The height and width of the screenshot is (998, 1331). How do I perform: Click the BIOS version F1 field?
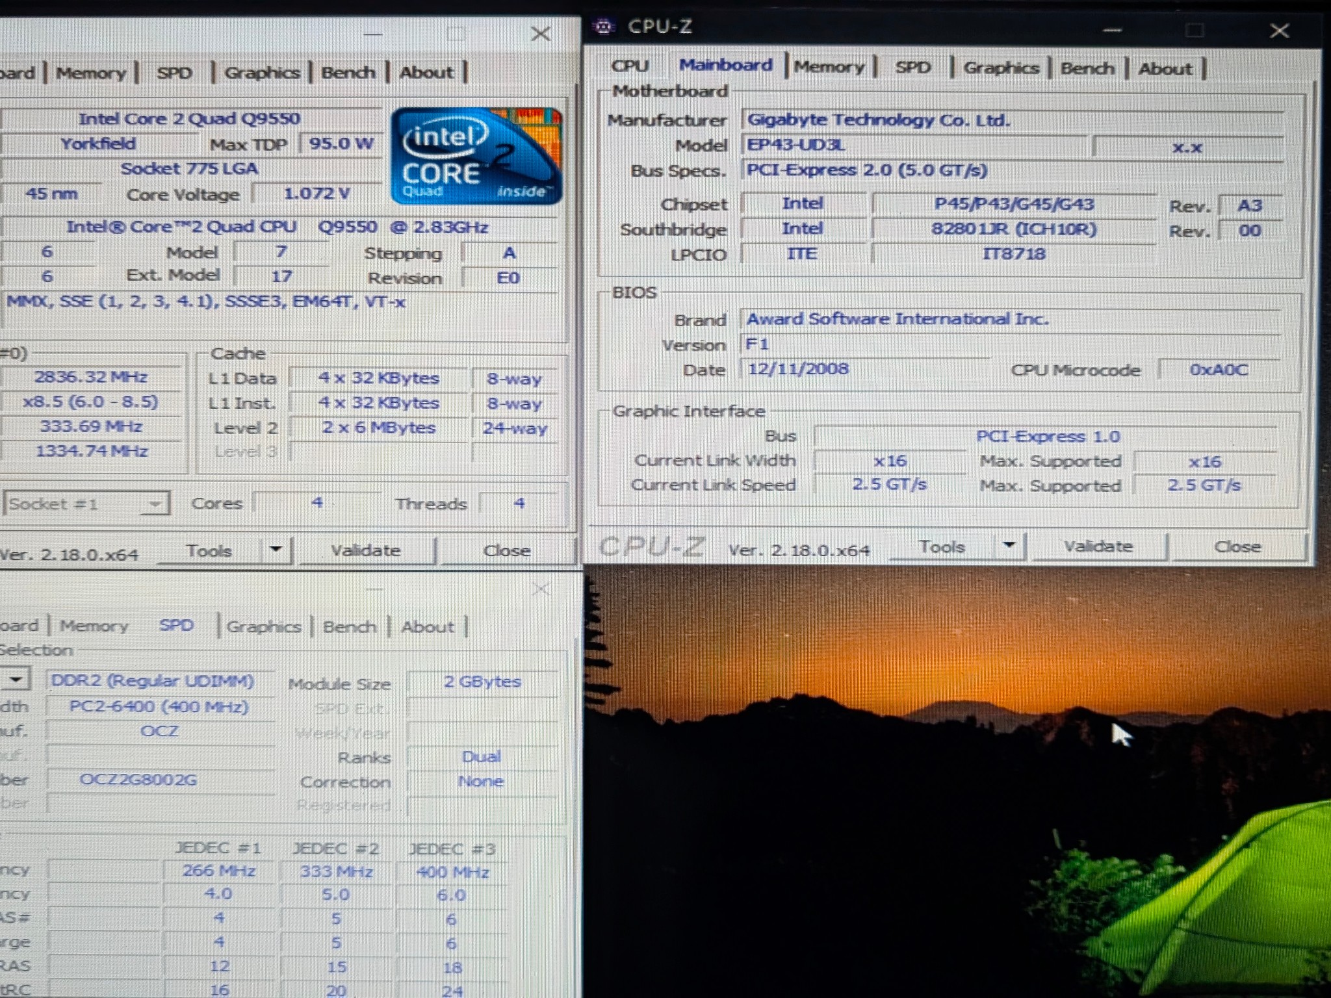1011,344
